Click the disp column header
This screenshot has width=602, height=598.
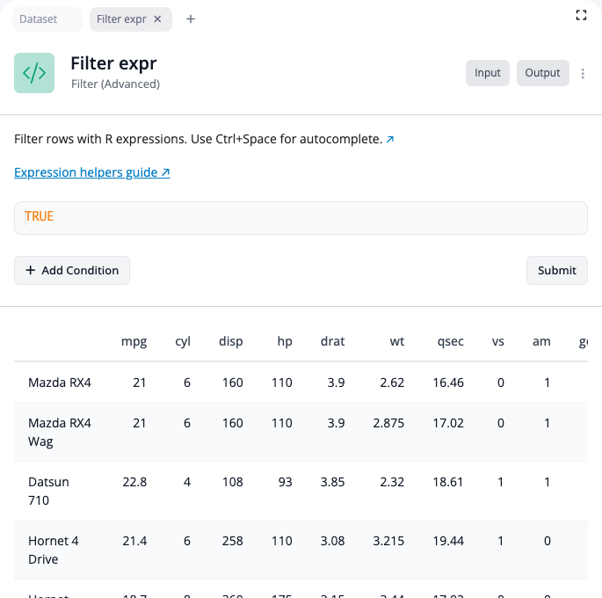pyautogui.click(x=231, y=341)
